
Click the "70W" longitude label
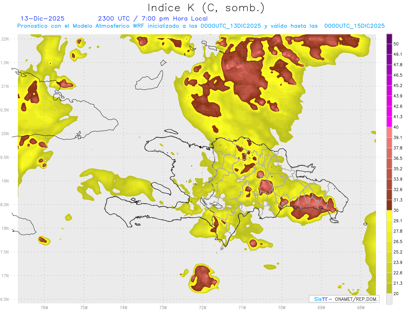(x=282, y=307)
